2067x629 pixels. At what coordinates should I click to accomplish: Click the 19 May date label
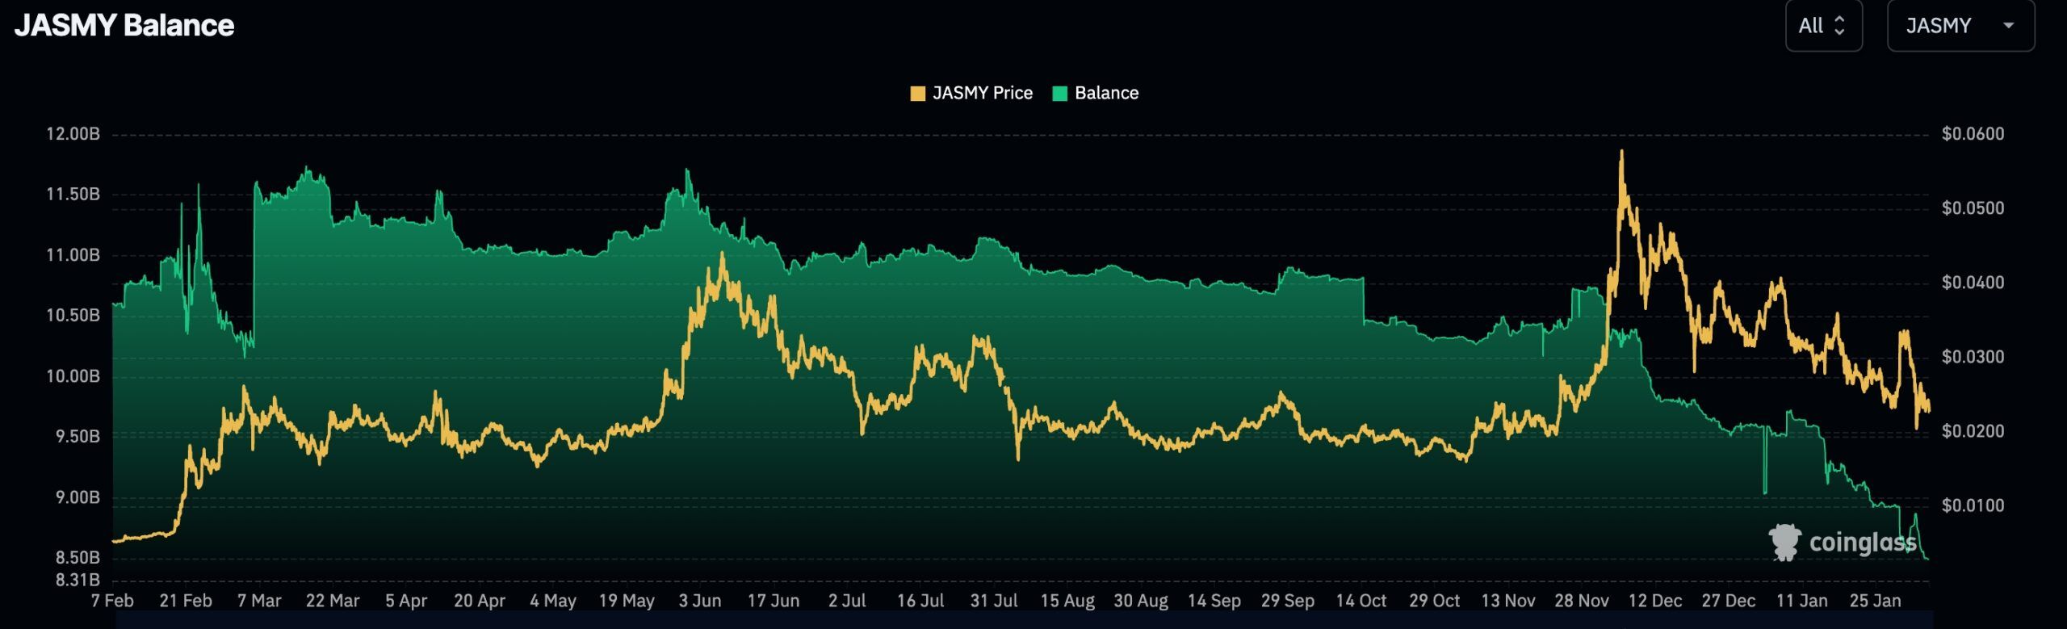click(x=627, y=601)
